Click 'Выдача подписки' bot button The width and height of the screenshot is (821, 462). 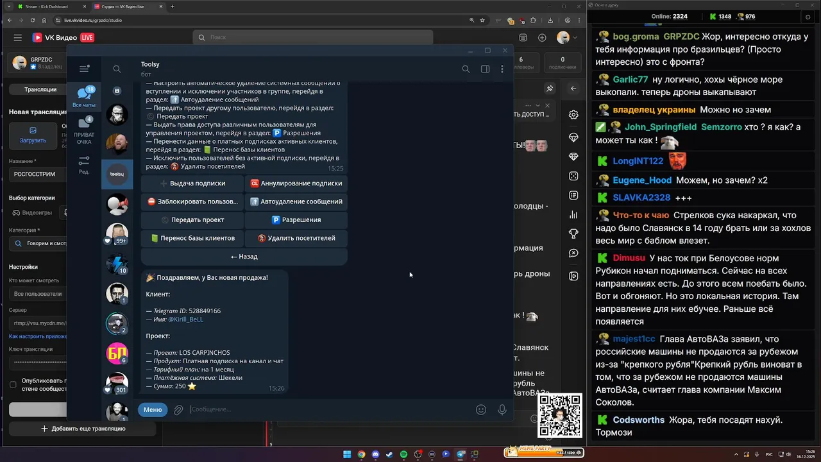coord(192,183)
